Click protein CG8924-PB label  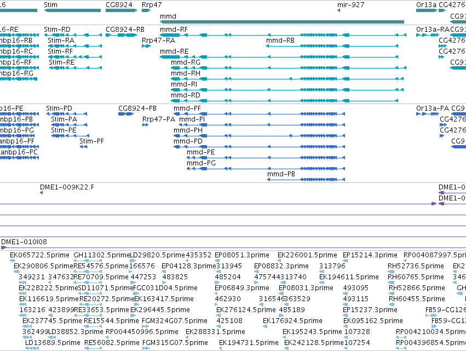tap(137, 108)
